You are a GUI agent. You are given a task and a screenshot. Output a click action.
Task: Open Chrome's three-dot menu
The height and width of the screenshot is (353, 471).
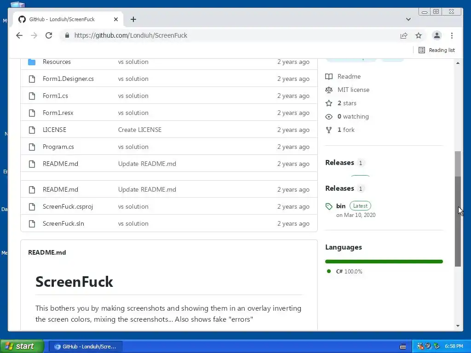[x=452, y=35]
